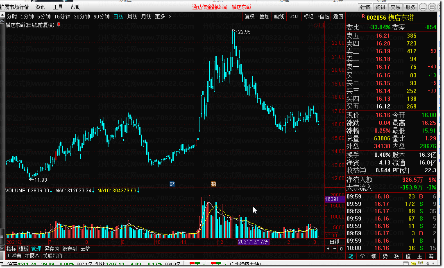Click the 标记 mark button
This screenshot has width=444, height=268.
point(308,17)
